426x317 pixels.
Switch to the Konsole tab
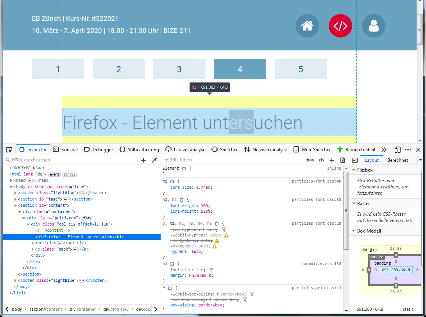pos(66,150)
